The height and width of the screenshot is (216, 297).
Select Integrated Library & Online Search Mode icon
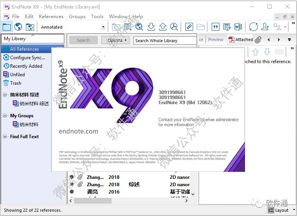30,27
